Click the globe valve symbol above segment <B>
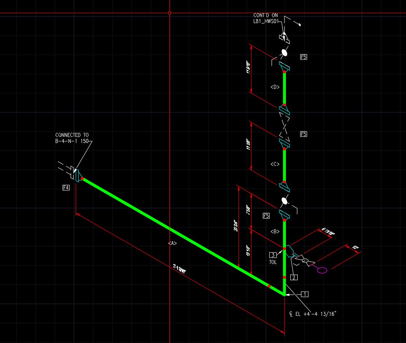406x343 pixels. point(285,200)
